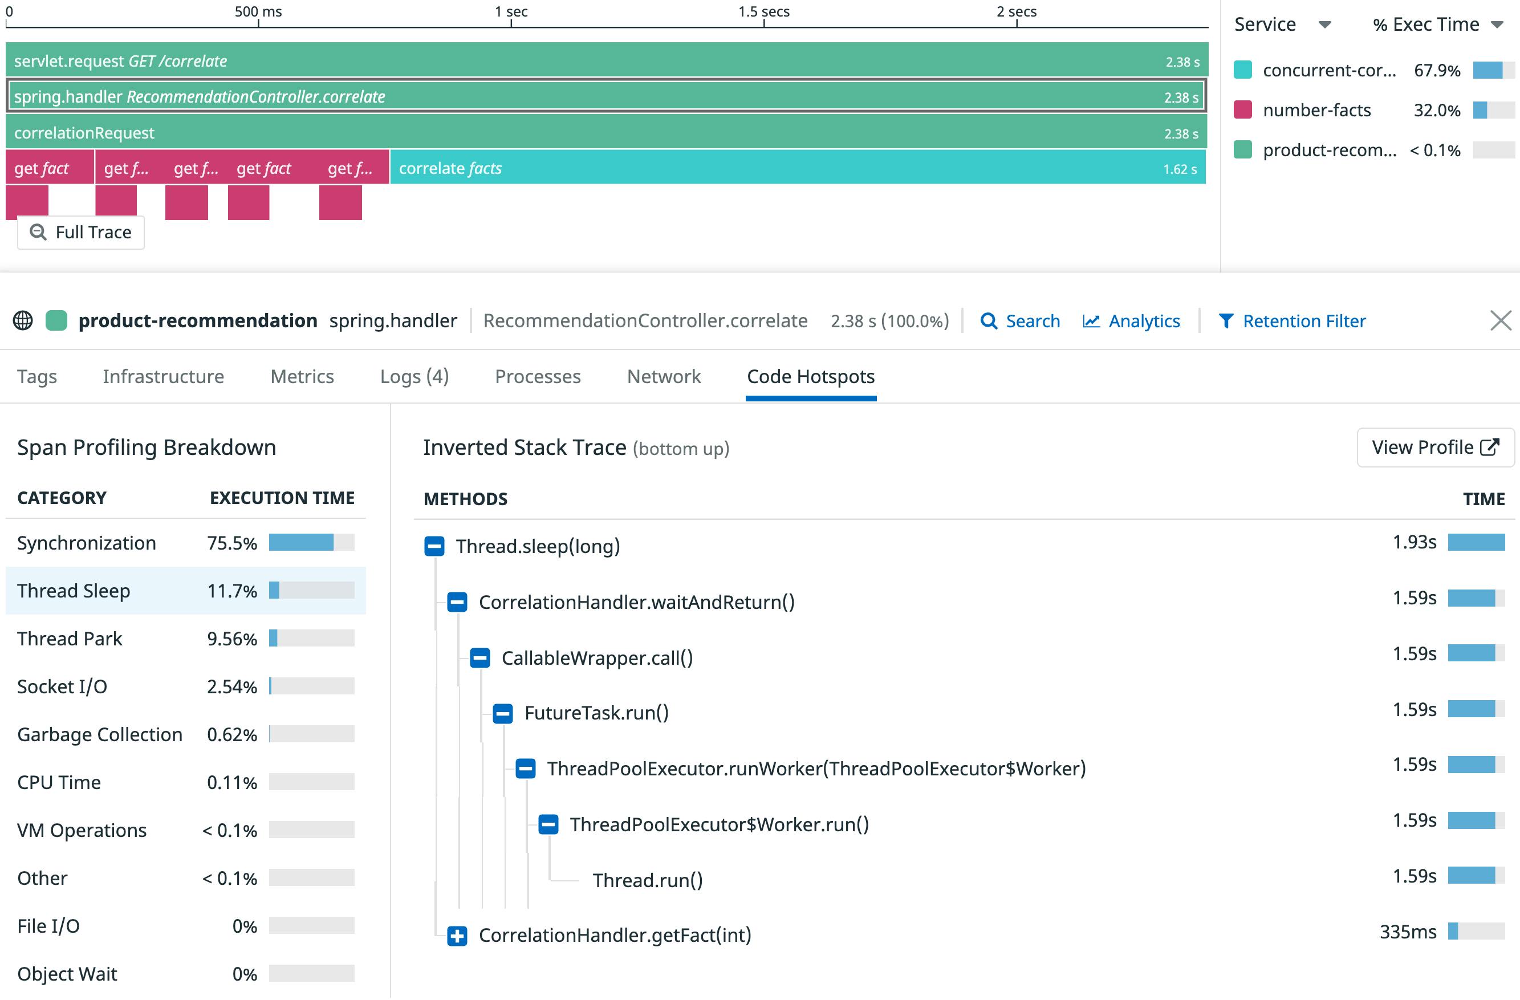Click the globe icon next to product-recommendation
Viewport: 1520px width, 1000px height.
tap(23, 320)
